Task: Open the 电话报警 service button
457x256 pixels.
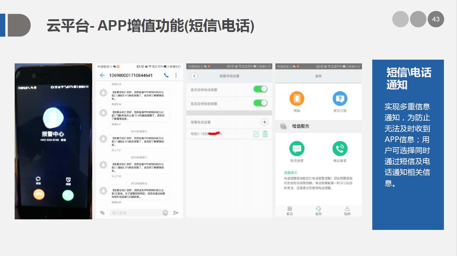Action: click(x=340, y=149)
